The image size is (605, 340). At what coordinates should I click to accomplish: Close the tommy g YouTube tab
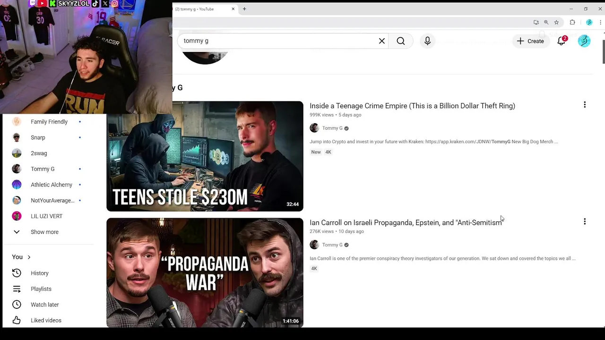(x=233, y=9)
